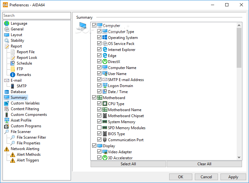Click the Custom Variables grid icon

click(x=7, y=103)
